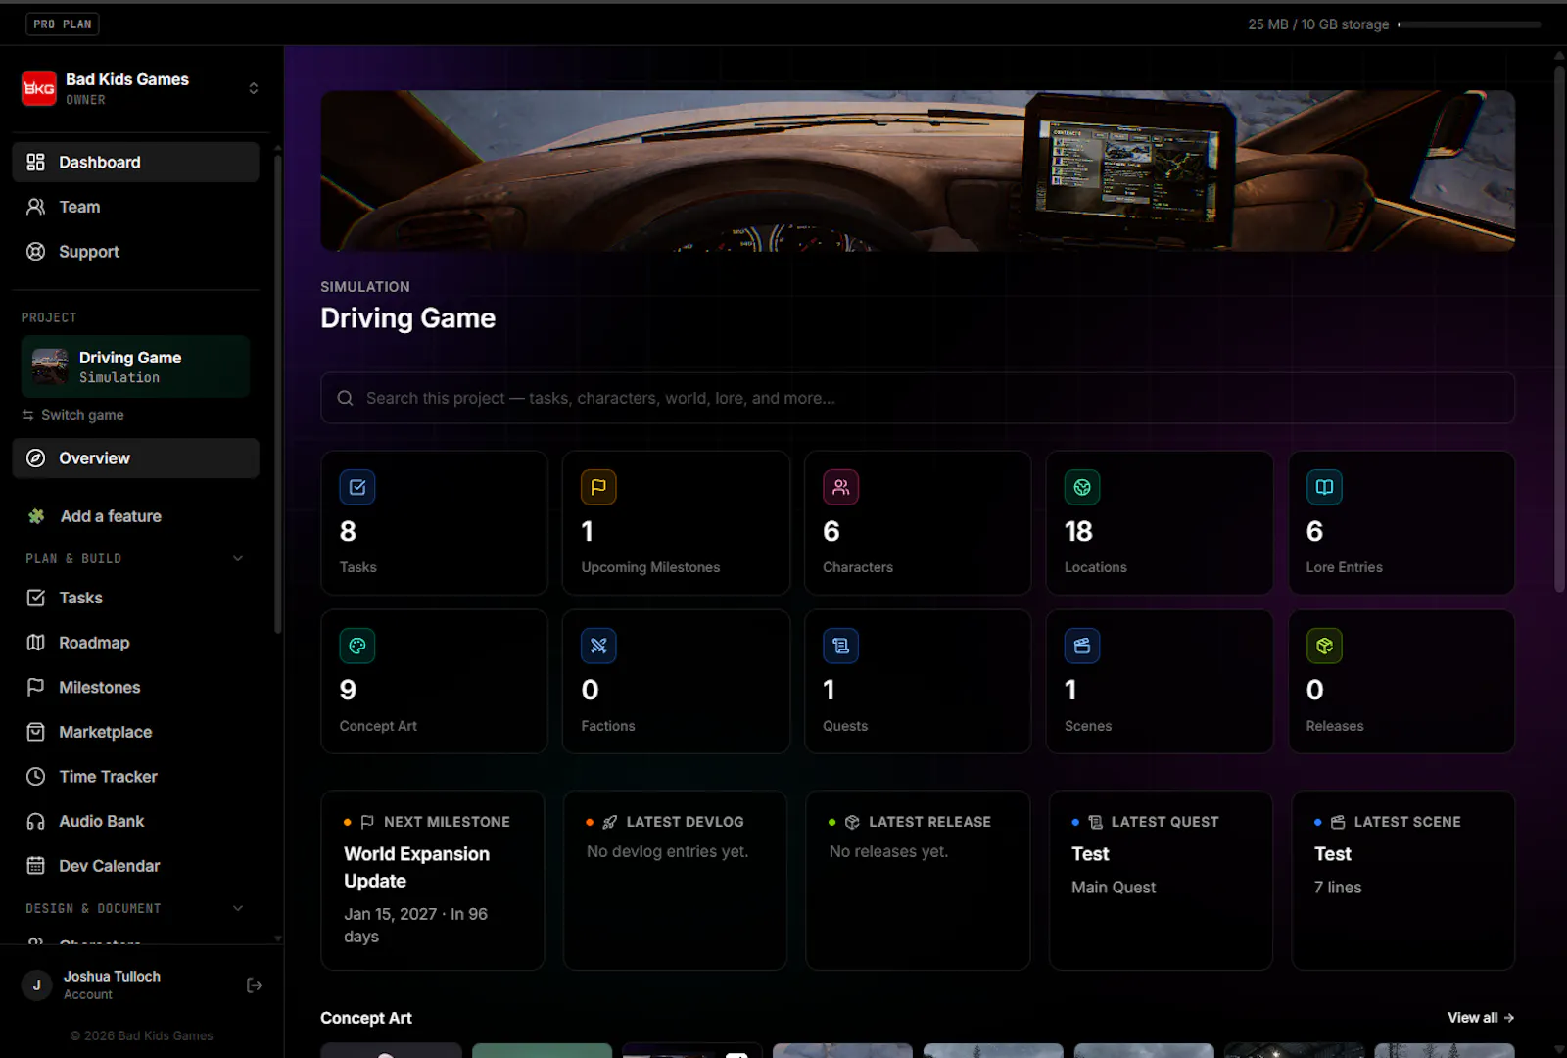Click the map icon for Roadmap
This screenshot has width=1567, height=1058.
tap(36, 643)
